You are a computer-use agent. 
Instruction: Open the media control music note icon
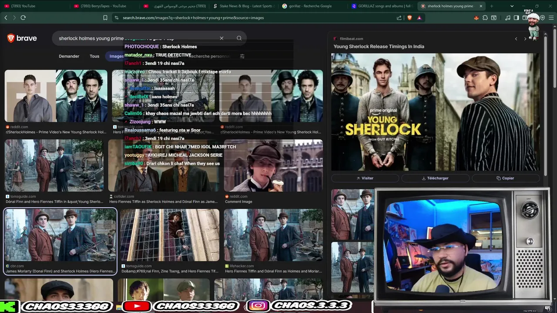pos(508,18)
